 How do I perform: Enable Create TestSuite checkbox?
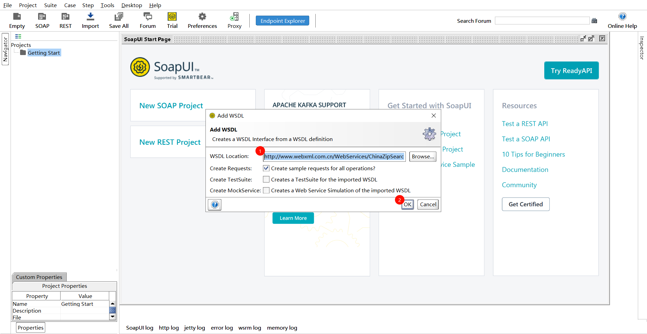click(x=266, y=179)
